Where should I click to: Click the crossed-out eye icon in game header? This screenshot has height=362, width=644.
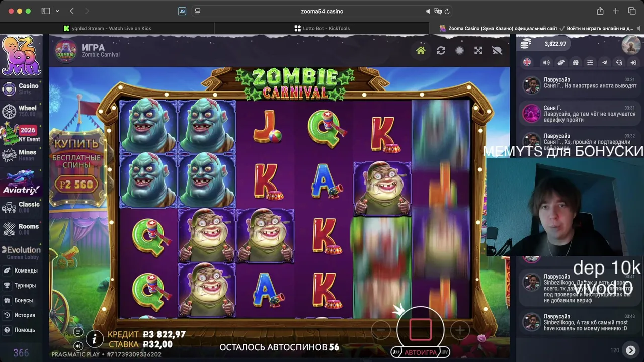pyautogui.click(x=497, y=50)
